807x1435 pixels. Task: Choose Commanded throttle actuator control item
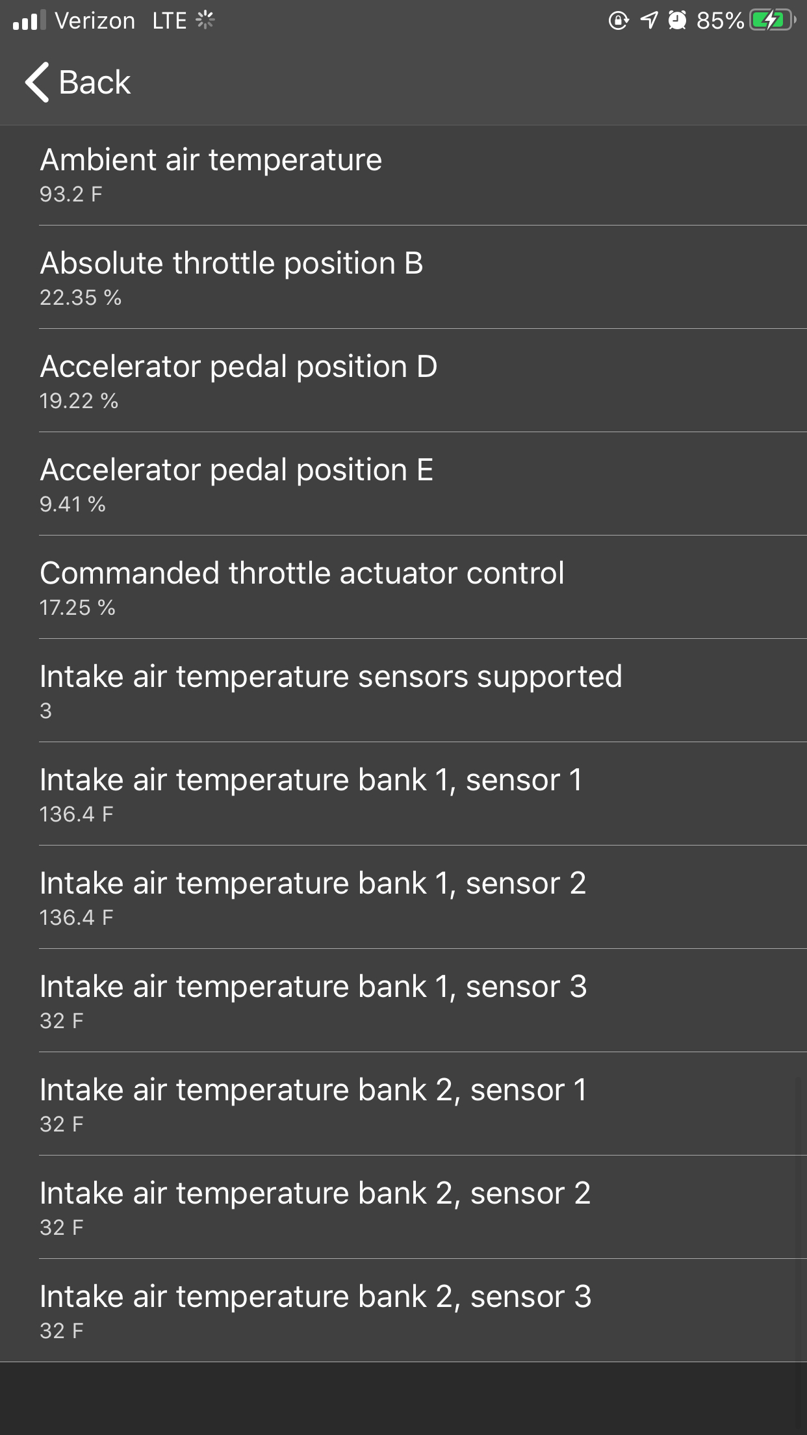click(x=403, y=588)
